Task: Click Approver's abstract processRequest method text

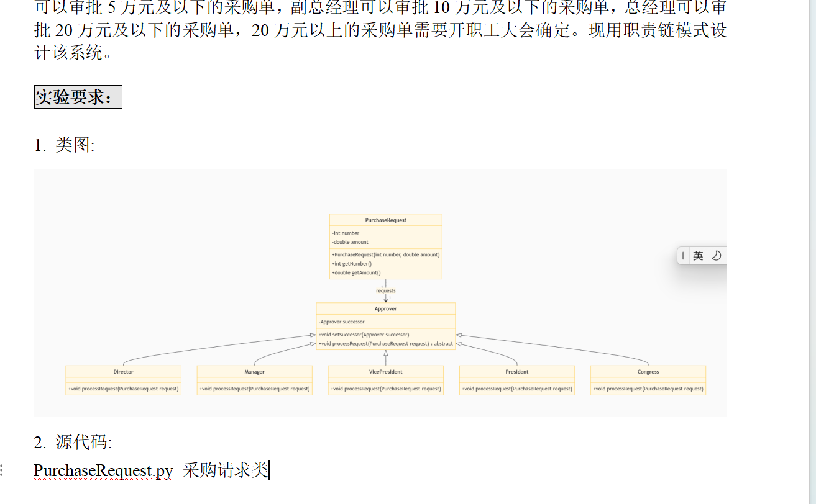Action: [385, 343]
